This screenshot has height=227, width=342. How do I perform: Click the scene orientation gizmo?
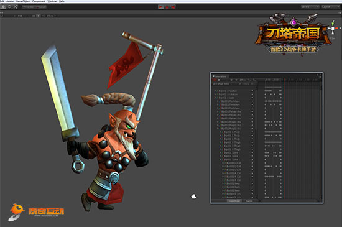pyautogui.click(x=333, y=29)
